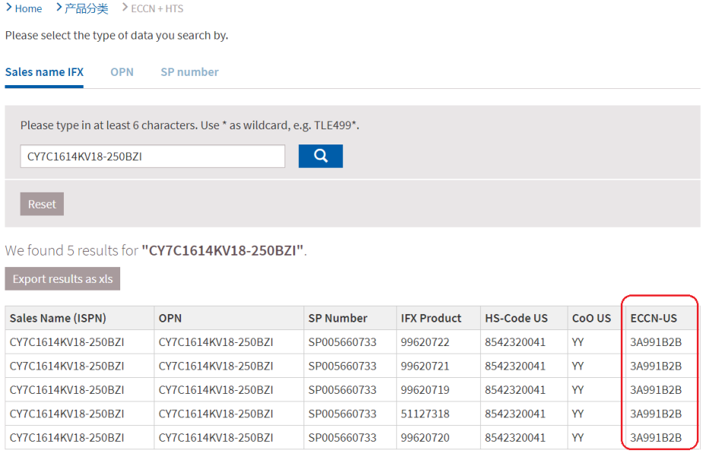Screen dimensions: 706x457
Task: Select IFX Product cell 51127318
Action: coord(425,414)
